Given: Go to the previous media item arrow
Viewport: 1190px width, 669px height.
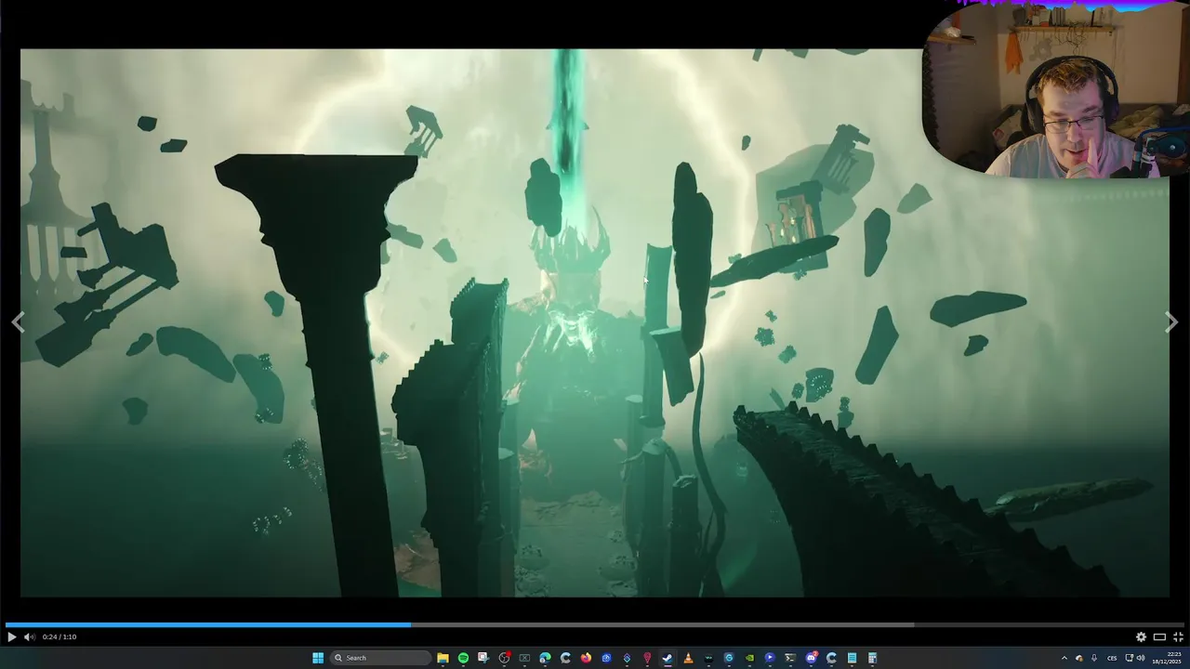Looking at the screenshot, I should click(18, 321).
